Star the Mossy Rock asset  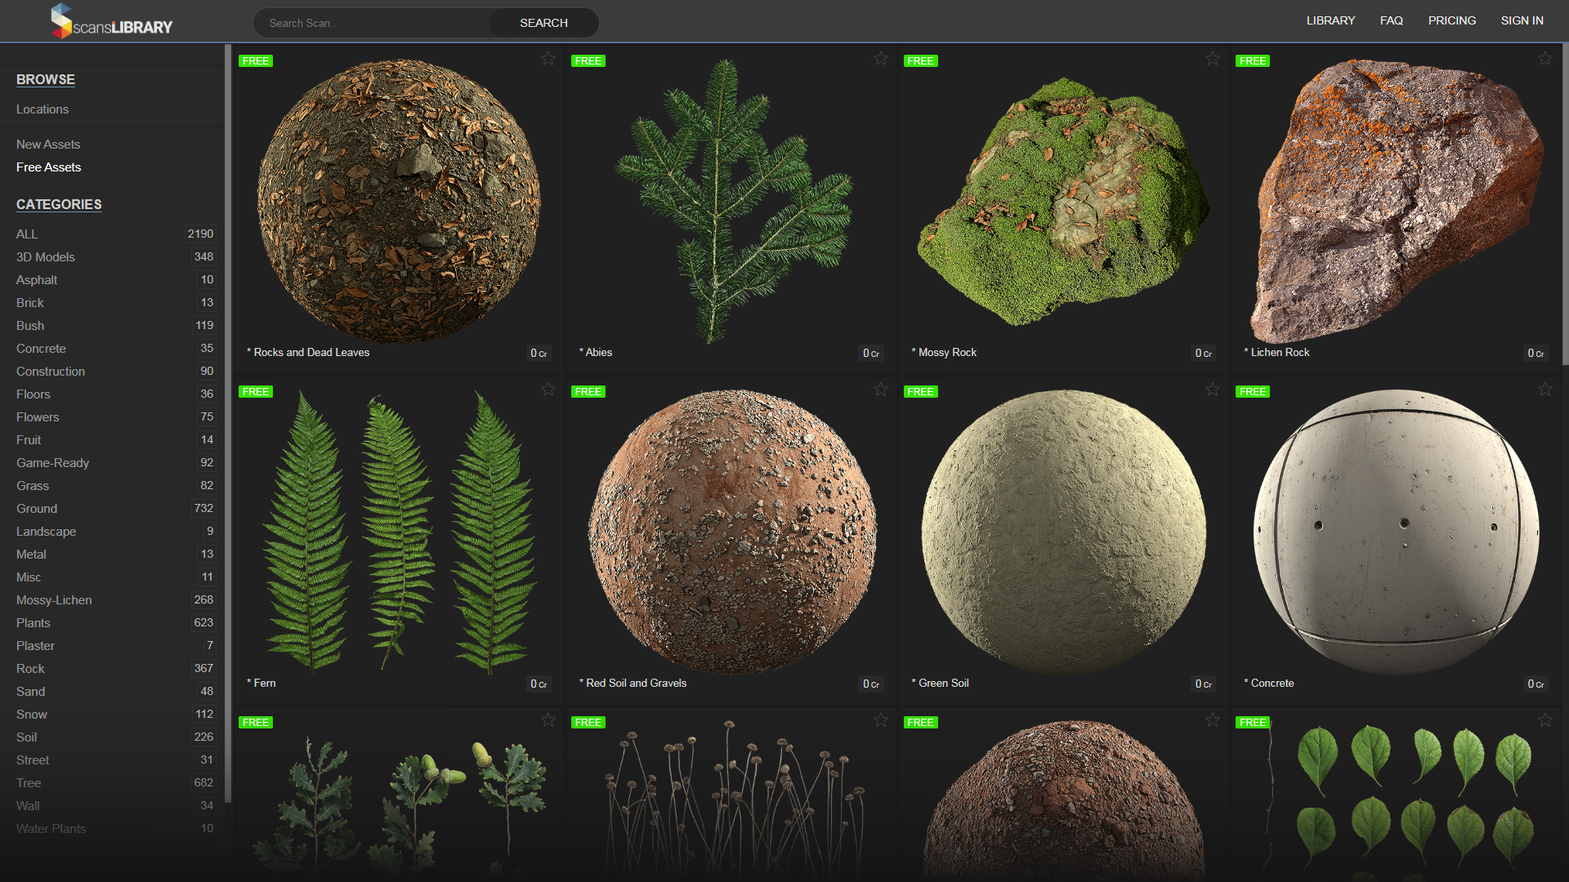coord(1213,59)
